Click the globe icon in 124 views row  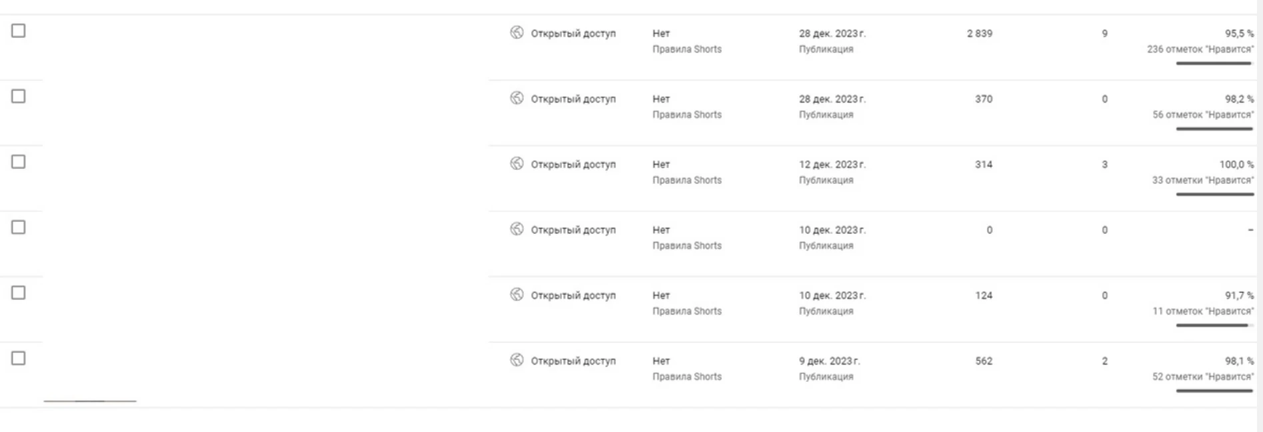(517, 294)
